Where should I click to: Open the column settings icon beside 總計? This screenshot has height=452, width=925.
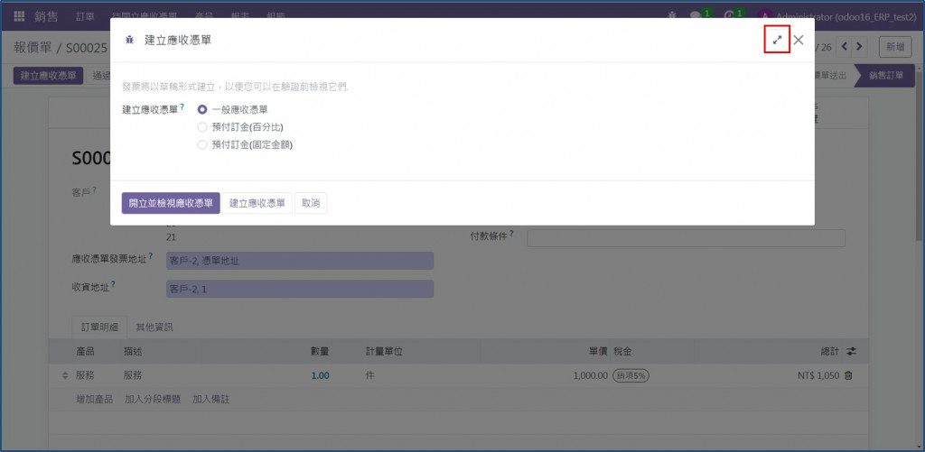851,351
